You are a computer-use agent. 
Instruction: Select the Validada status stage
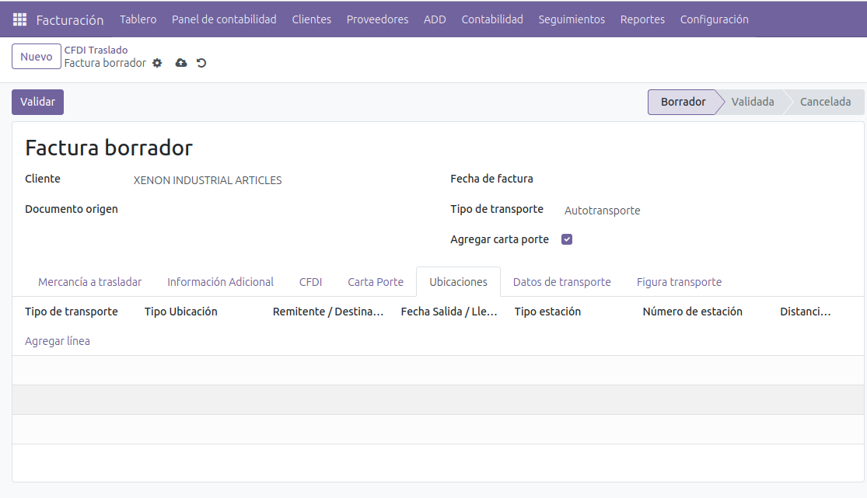pos(752,102)
